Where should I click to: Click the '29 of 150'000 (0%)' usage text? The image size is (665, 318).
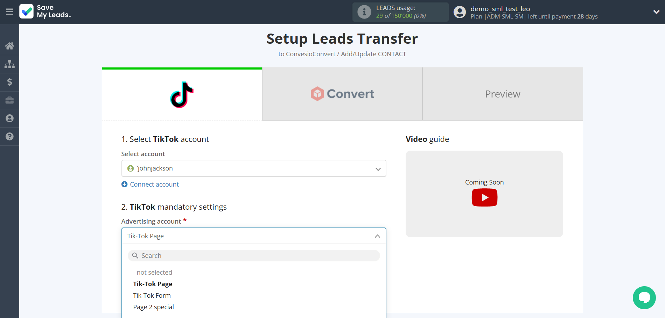[401, 16]
